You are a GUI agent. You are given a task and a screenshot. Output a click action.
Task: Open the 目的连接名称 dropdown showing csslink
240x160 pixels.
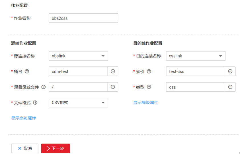point(196,56)
